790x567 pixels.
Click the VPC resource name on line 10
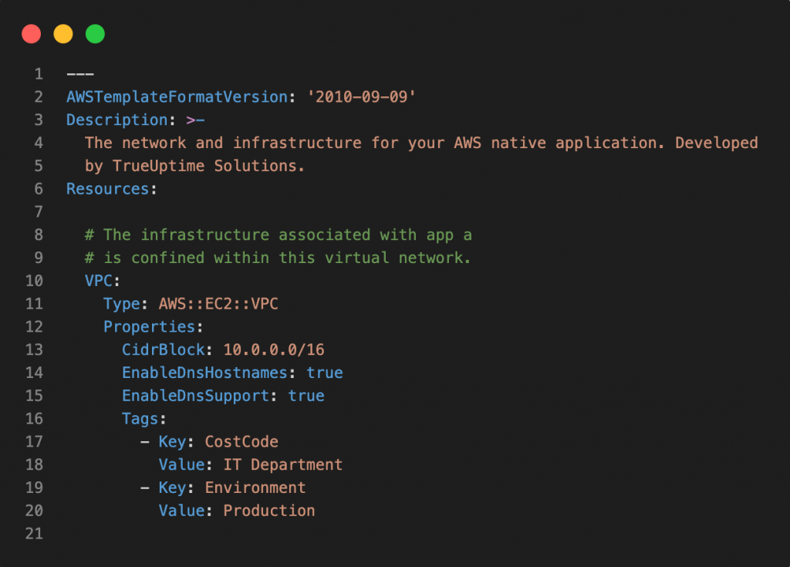click(x=98, y=281)
